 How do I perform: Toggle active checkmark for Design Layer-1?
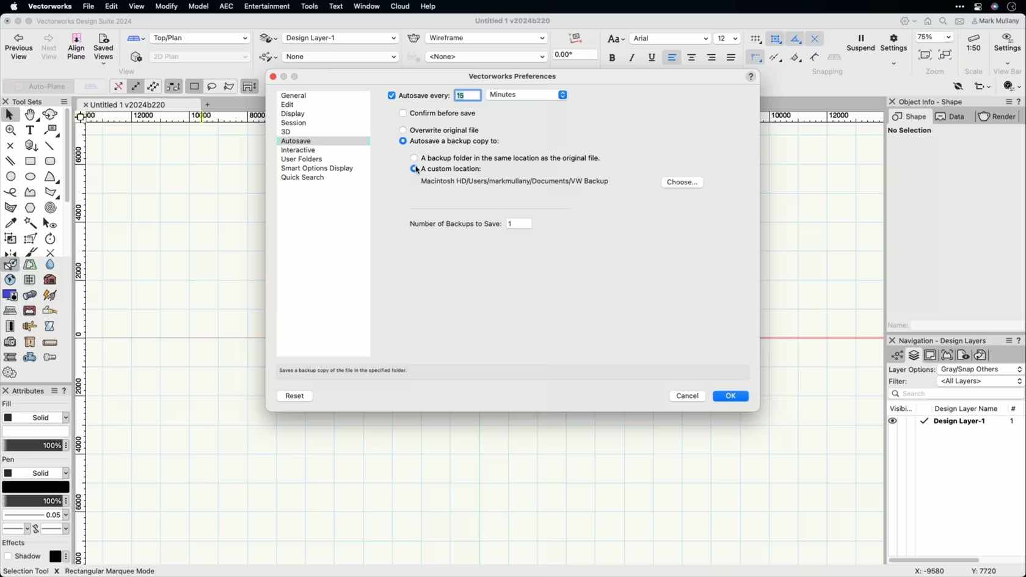(x=924, y=421)
